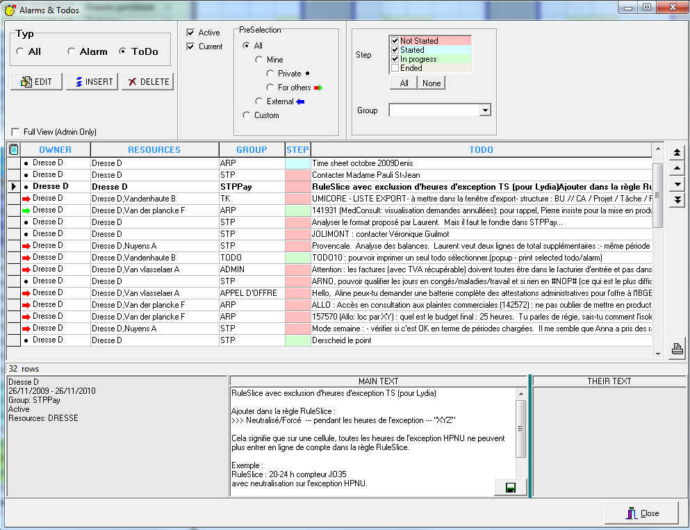Enable Full View (Admin Only) checkbox
This screenshot has height=530, width=690.
click(x=15, y=132)
